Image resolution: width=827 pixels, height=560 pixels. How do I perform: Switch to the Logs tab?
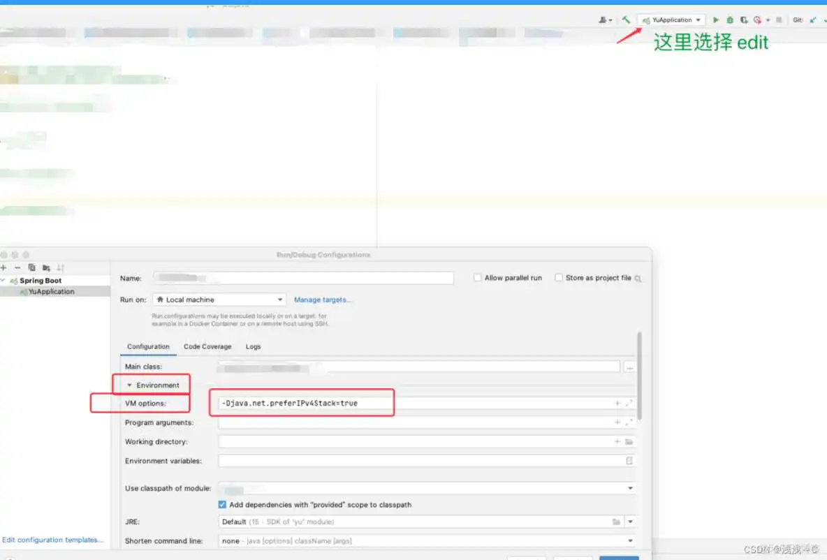coord(253,346)
